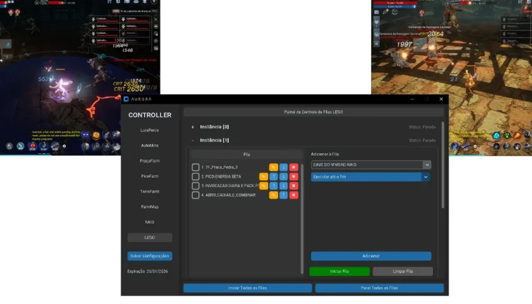Screen dimensions: 532x304
Task: Click the Fila column header
Action: (x=247, y=155)
